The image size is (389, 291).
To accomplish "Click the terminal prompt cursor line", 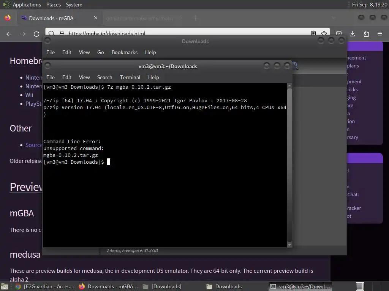I will 77,162.
